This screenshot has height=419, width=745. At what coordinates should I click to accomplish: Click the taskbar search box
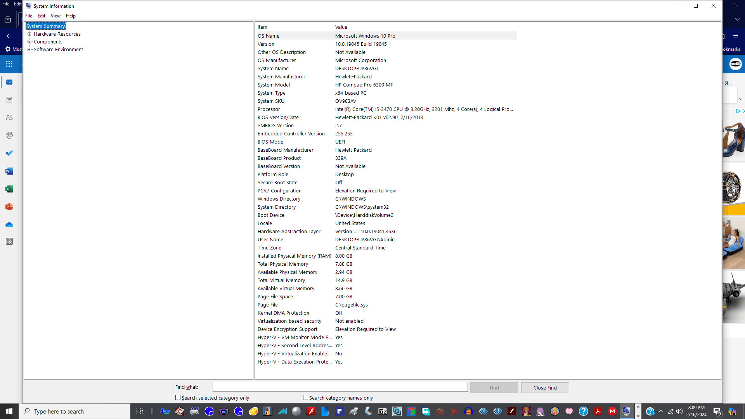(74, 411)
